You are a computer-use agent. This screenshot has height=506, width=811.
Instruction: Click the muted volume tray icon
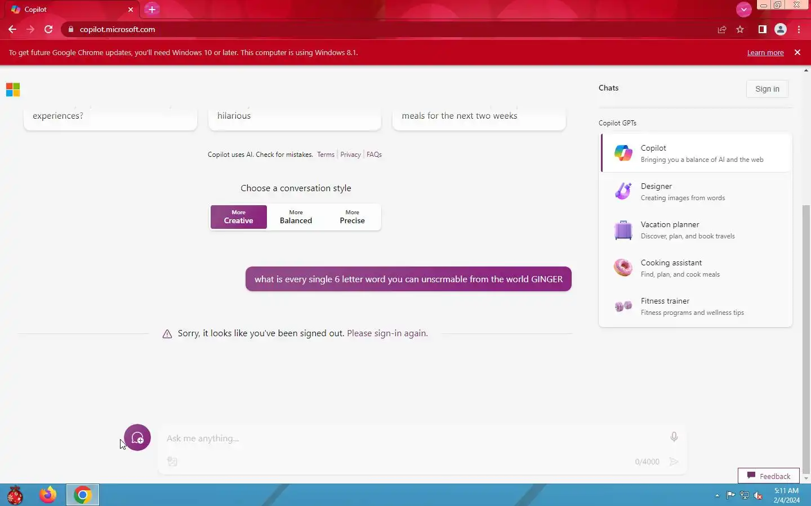click(x=759, y=495)
